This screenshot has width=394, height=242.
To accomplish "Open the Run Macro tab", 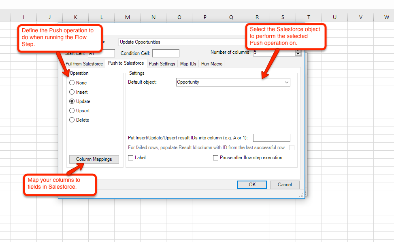I will 212,64.
